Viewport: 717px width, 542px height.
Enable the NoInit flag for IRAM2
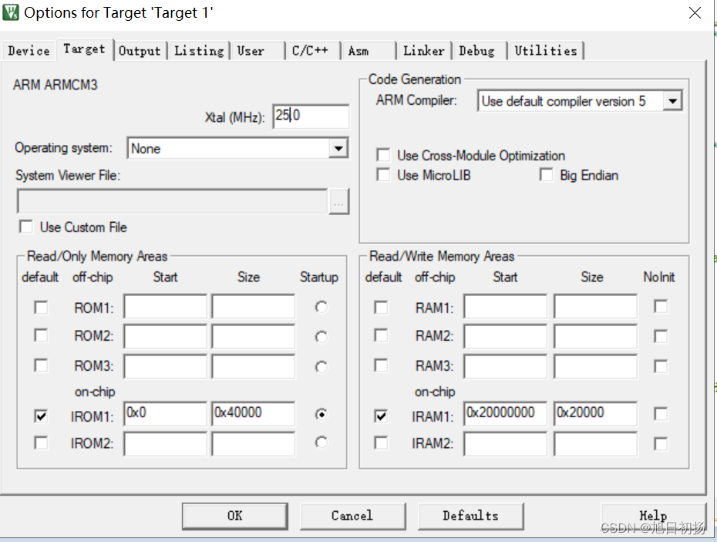click(659, 443)
